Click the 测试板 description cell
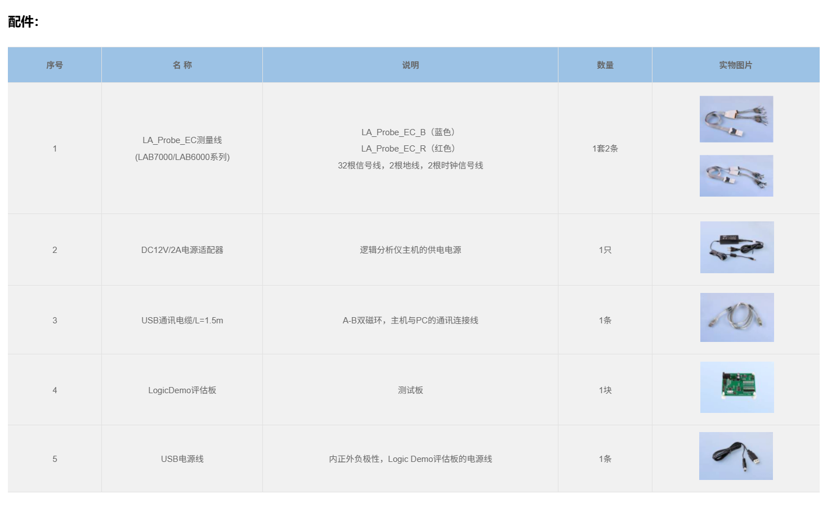The image size is (836, 507). pos(410,390)
